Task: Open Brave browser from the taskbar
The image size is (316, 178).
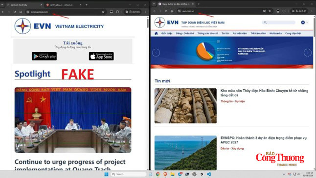Action: click(x=165, y=174)
